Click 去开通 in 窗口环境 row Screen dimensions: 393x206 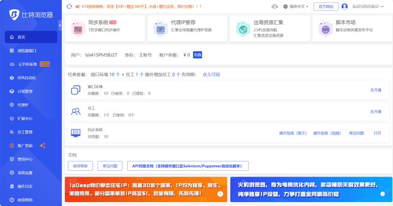click(x=376, y=90)
